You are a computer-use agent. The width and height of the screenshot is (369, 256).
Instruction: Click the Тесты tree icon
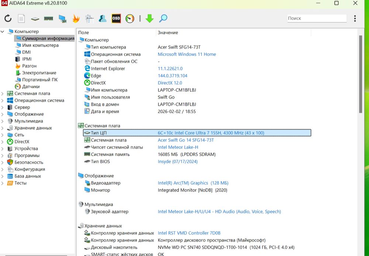10,183
